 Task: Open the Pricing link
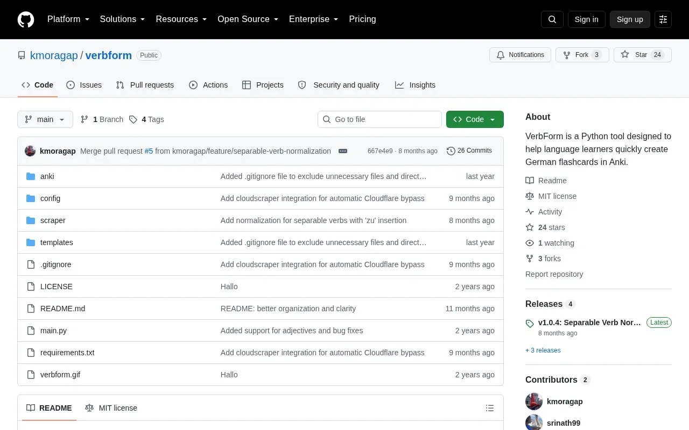click(x=362, y=19)
